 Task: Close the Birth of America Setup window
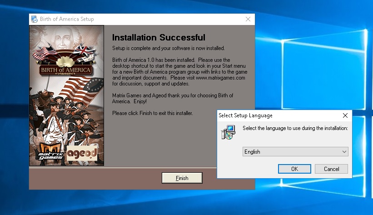click(248, 19)
